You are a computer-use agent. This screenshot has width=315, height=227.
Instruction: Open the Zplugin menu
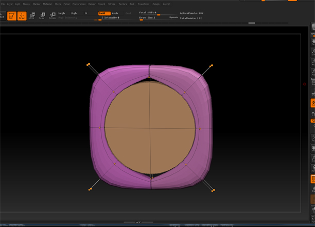coord(156,4)
